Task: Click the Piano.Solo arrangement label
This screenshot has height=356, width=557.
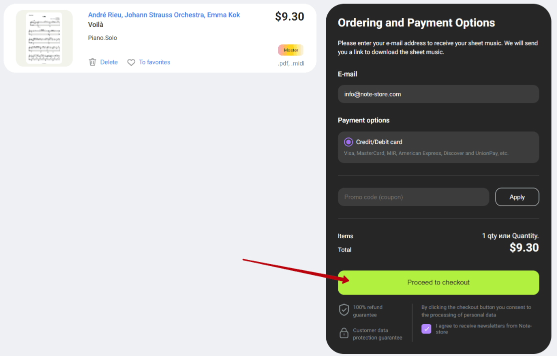Action: pyautogui.click(x=103, y=38)
